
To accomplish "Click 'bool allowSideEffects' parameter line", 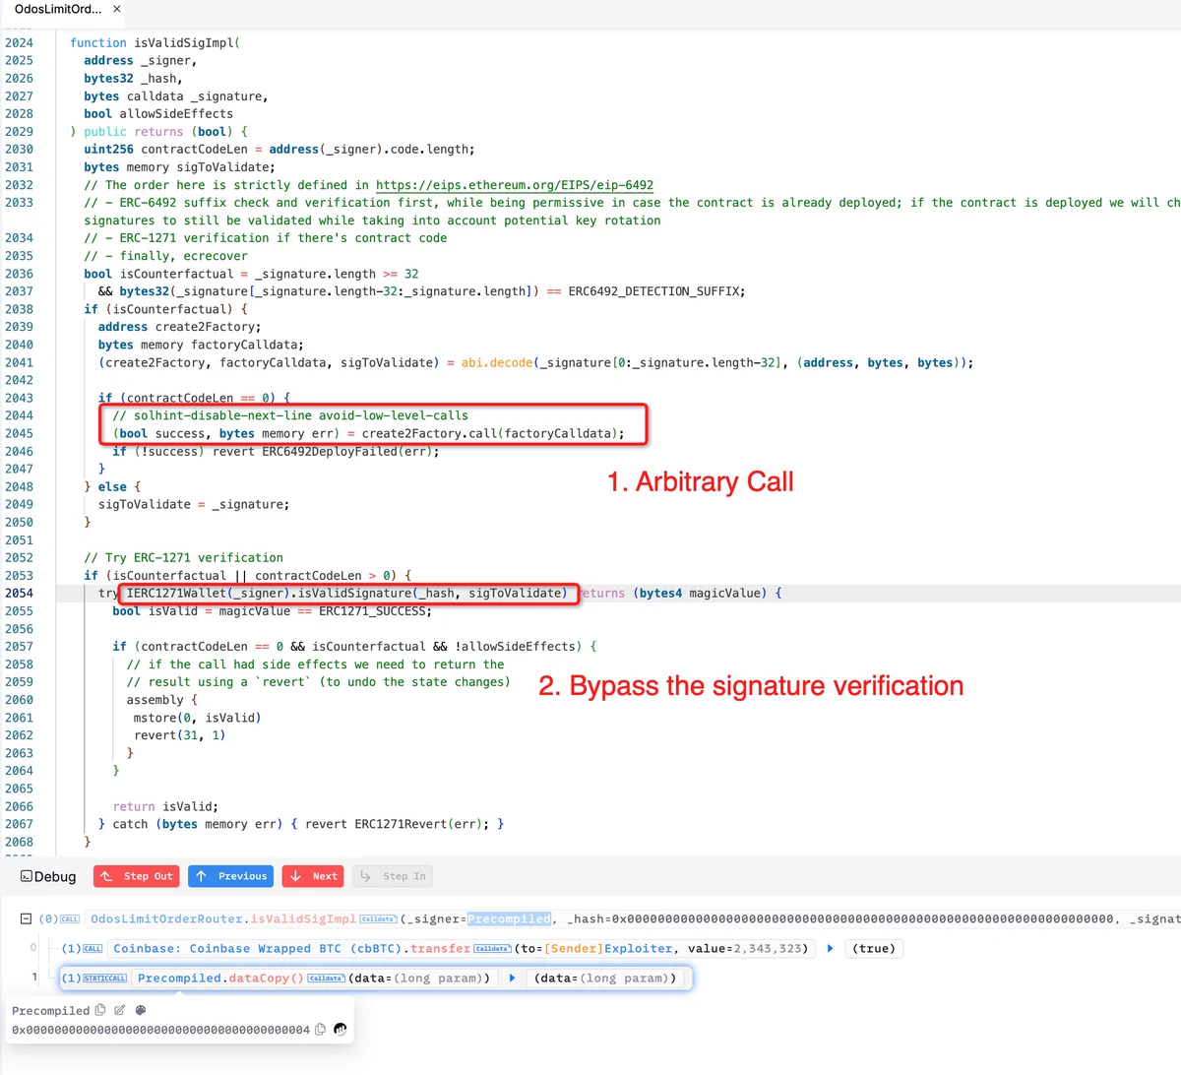I will coord(158,114).
